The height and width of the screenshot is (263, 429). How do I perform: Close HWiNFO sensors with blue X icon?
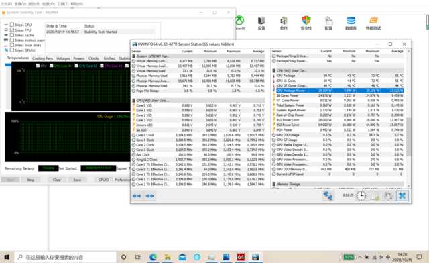pos(402,196)
